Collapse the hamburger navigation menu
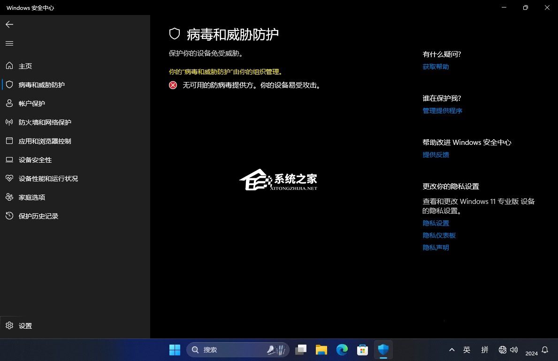The image size is (558, 361). point(9,44)
